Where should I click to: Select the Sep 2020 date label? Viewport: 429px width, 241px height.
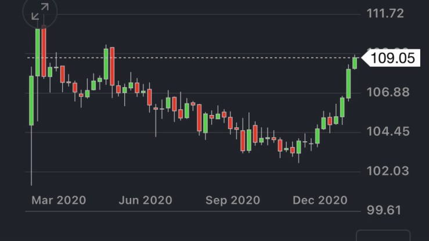pyautogui.click(x=233, y=200)
